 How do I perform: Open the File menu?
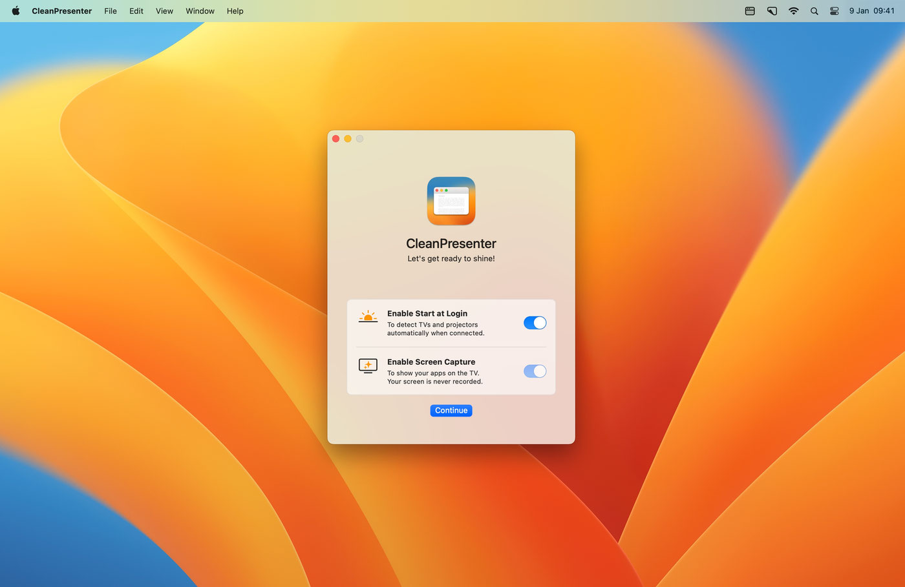tap(111, 11)
